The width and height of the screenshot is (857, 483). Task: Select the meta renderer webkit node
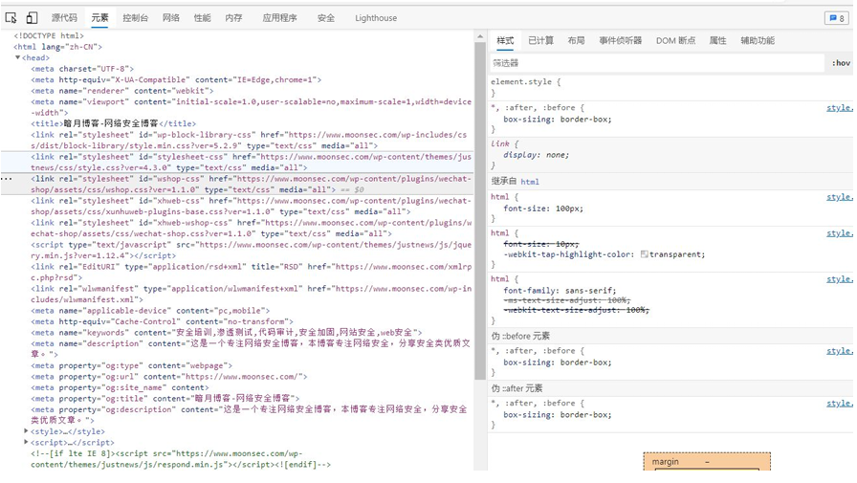click(122, 91)
